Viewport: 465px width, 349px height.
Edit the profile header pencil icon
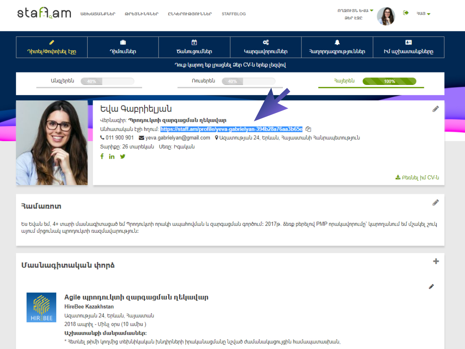point(436,109)
